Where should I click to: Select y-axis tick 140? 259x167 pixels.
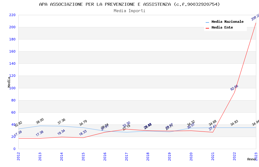tap(12, 64)
